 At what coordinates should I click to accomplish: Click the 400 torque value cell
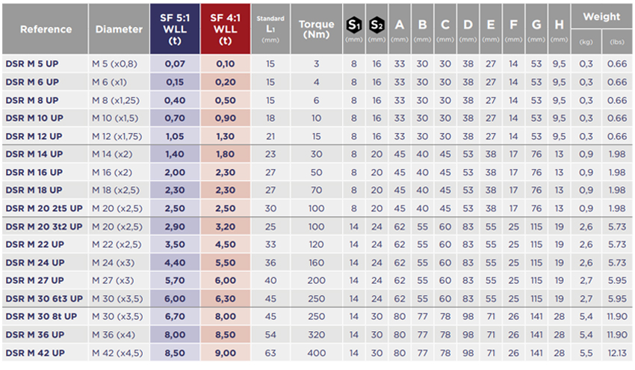(x=317, y=352)
